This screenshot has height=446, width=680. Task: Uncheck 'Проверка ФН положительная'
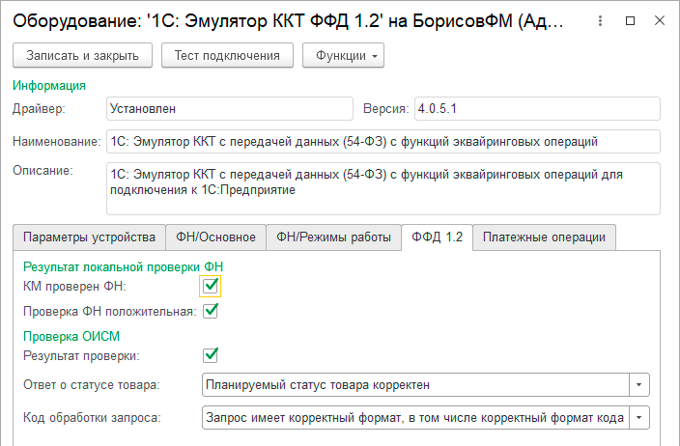[x=211, y=311]
